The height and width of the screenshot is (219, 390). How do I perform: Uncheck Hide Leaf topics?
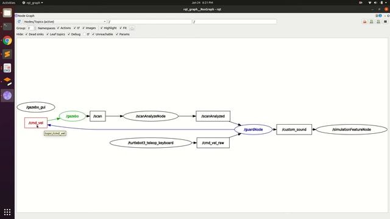point(55,34)
